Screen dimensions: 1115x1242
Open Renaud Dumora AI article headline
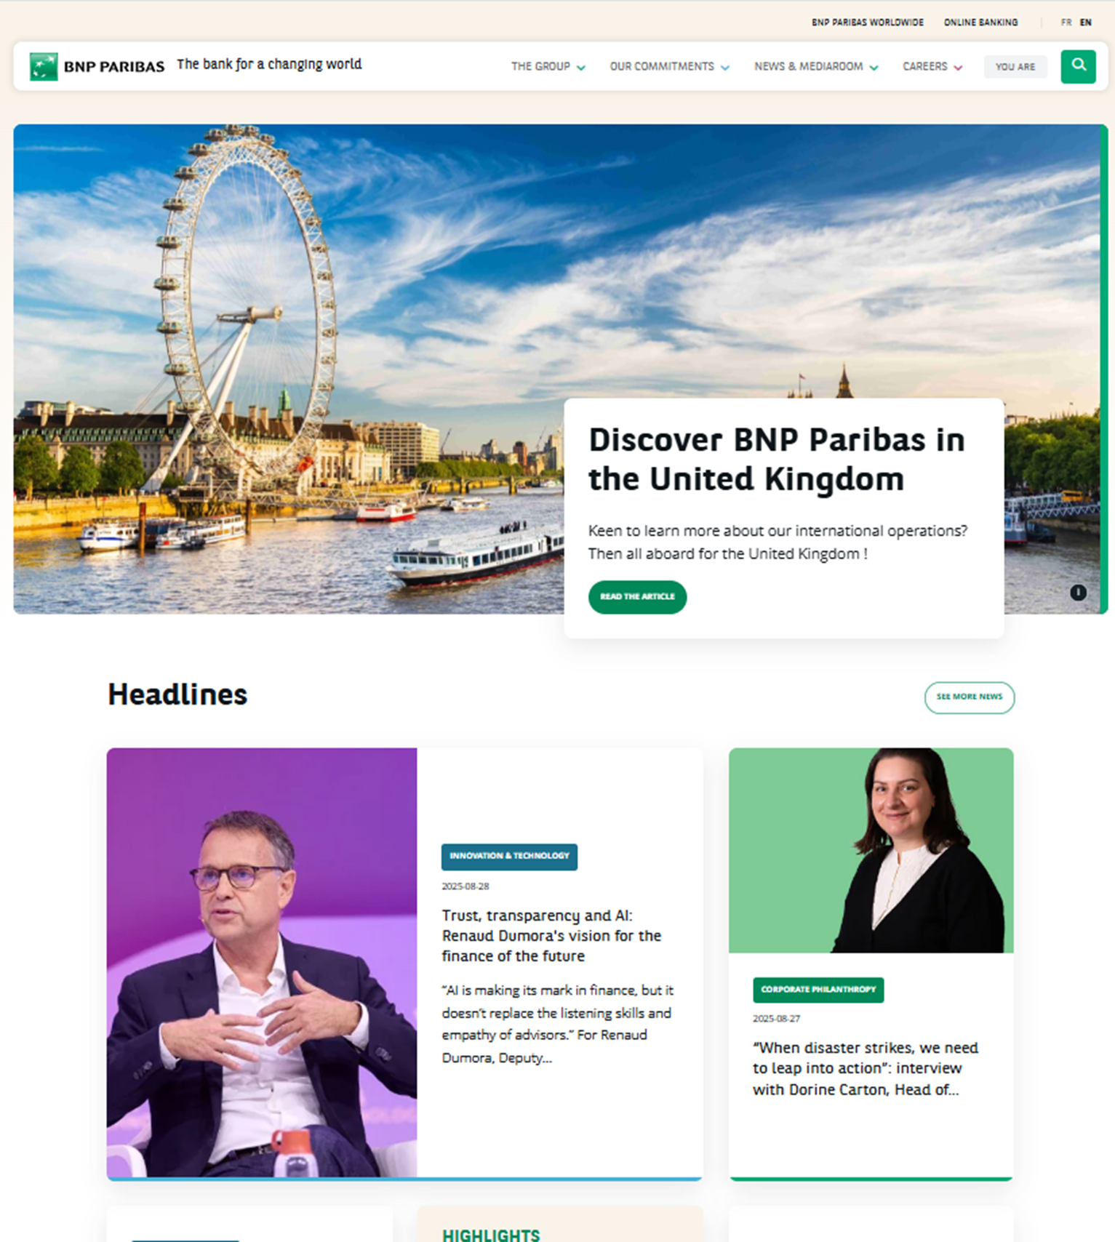(551, 936)
